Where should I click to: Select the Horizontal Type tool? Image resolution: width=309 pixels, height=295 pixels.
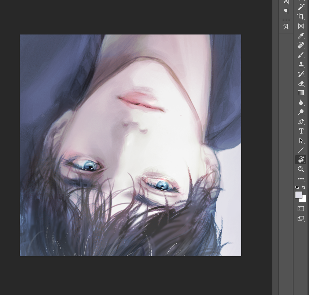pyautogui.click(x=301, y=131)
